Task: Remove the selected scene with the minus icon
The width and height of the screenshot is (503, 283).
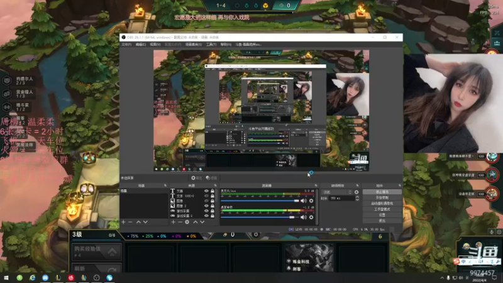Action: pyautogui.click(x=130, y=222)
